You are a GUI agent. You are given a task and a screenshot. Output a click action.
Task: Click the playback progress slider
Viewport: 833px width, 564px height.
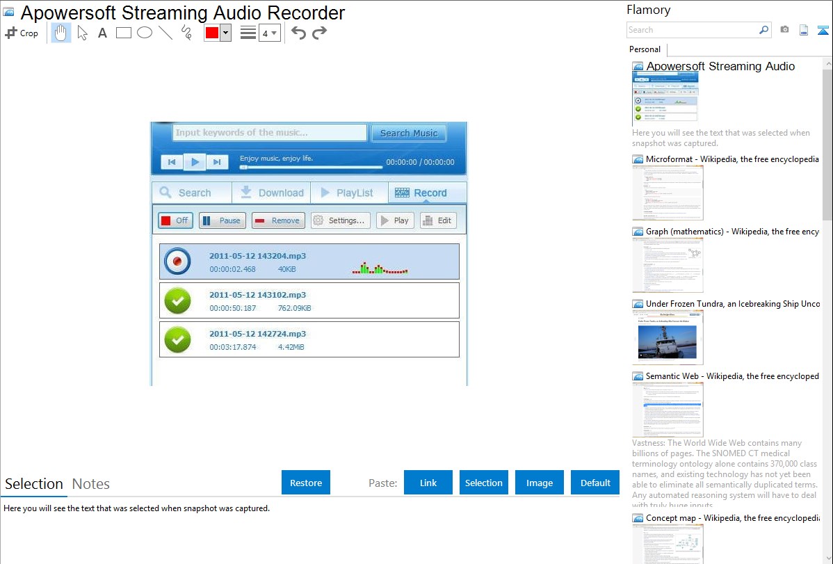coord(312,168)
